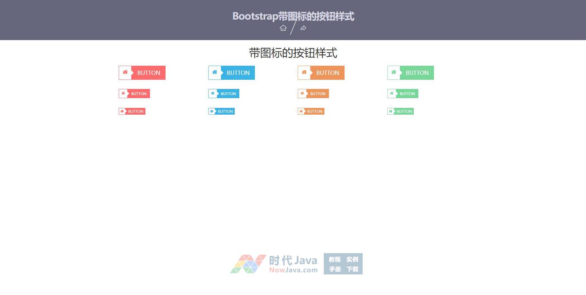
Task: Click the medium orange BUTTON
Action: point(313,94)
